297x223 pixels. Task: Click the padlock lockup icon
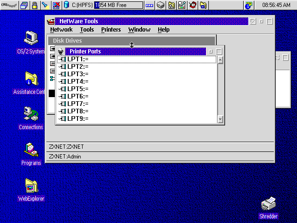(34, 5)
